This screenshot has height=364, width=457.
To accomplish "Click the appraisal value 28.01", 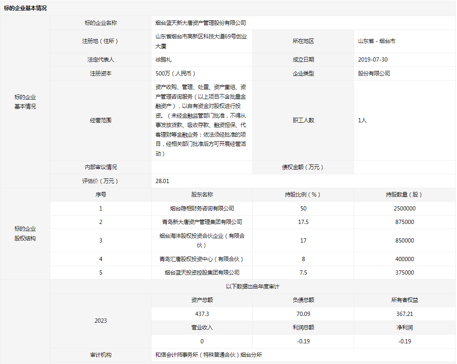I will (162, 181).
